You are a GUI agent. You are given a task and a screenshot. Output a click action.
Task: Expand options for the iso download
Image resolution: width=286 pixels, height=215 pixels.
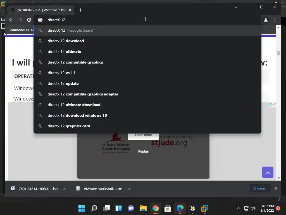coord(65,189)
